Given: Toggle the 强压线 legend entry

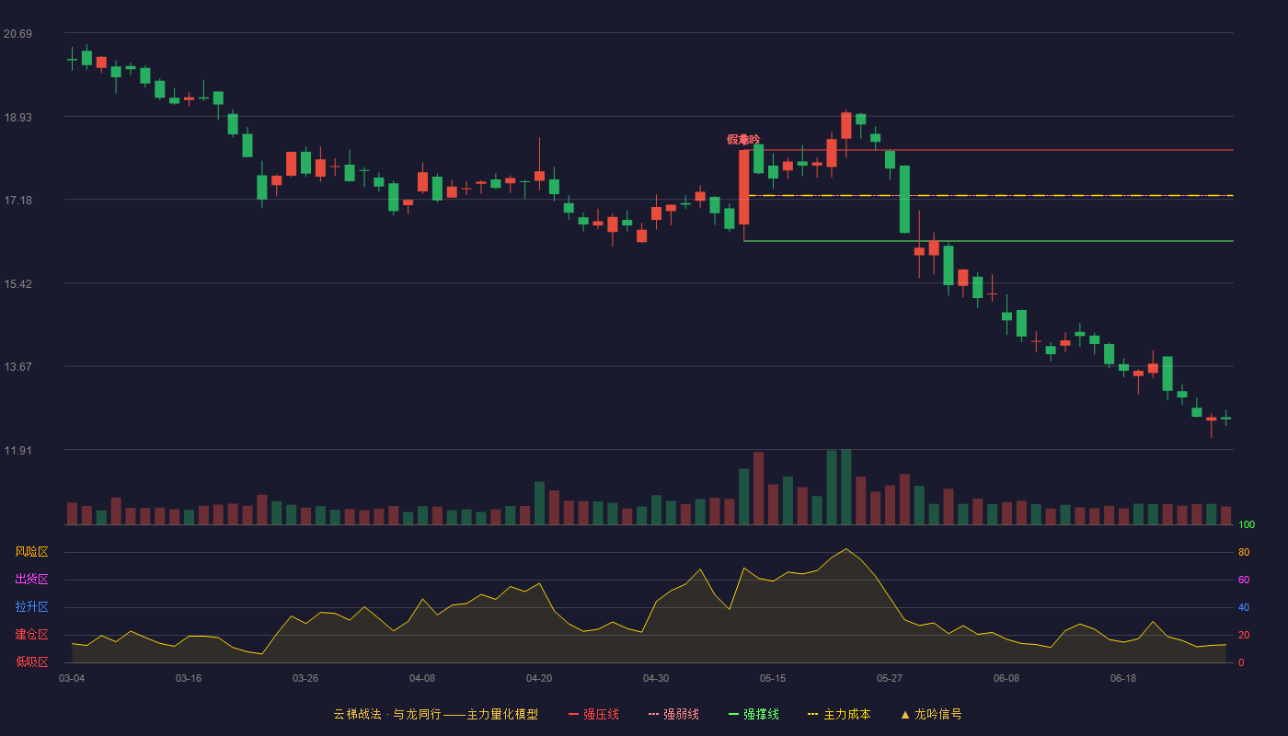Looking at the screenshot, I should 593,714.
